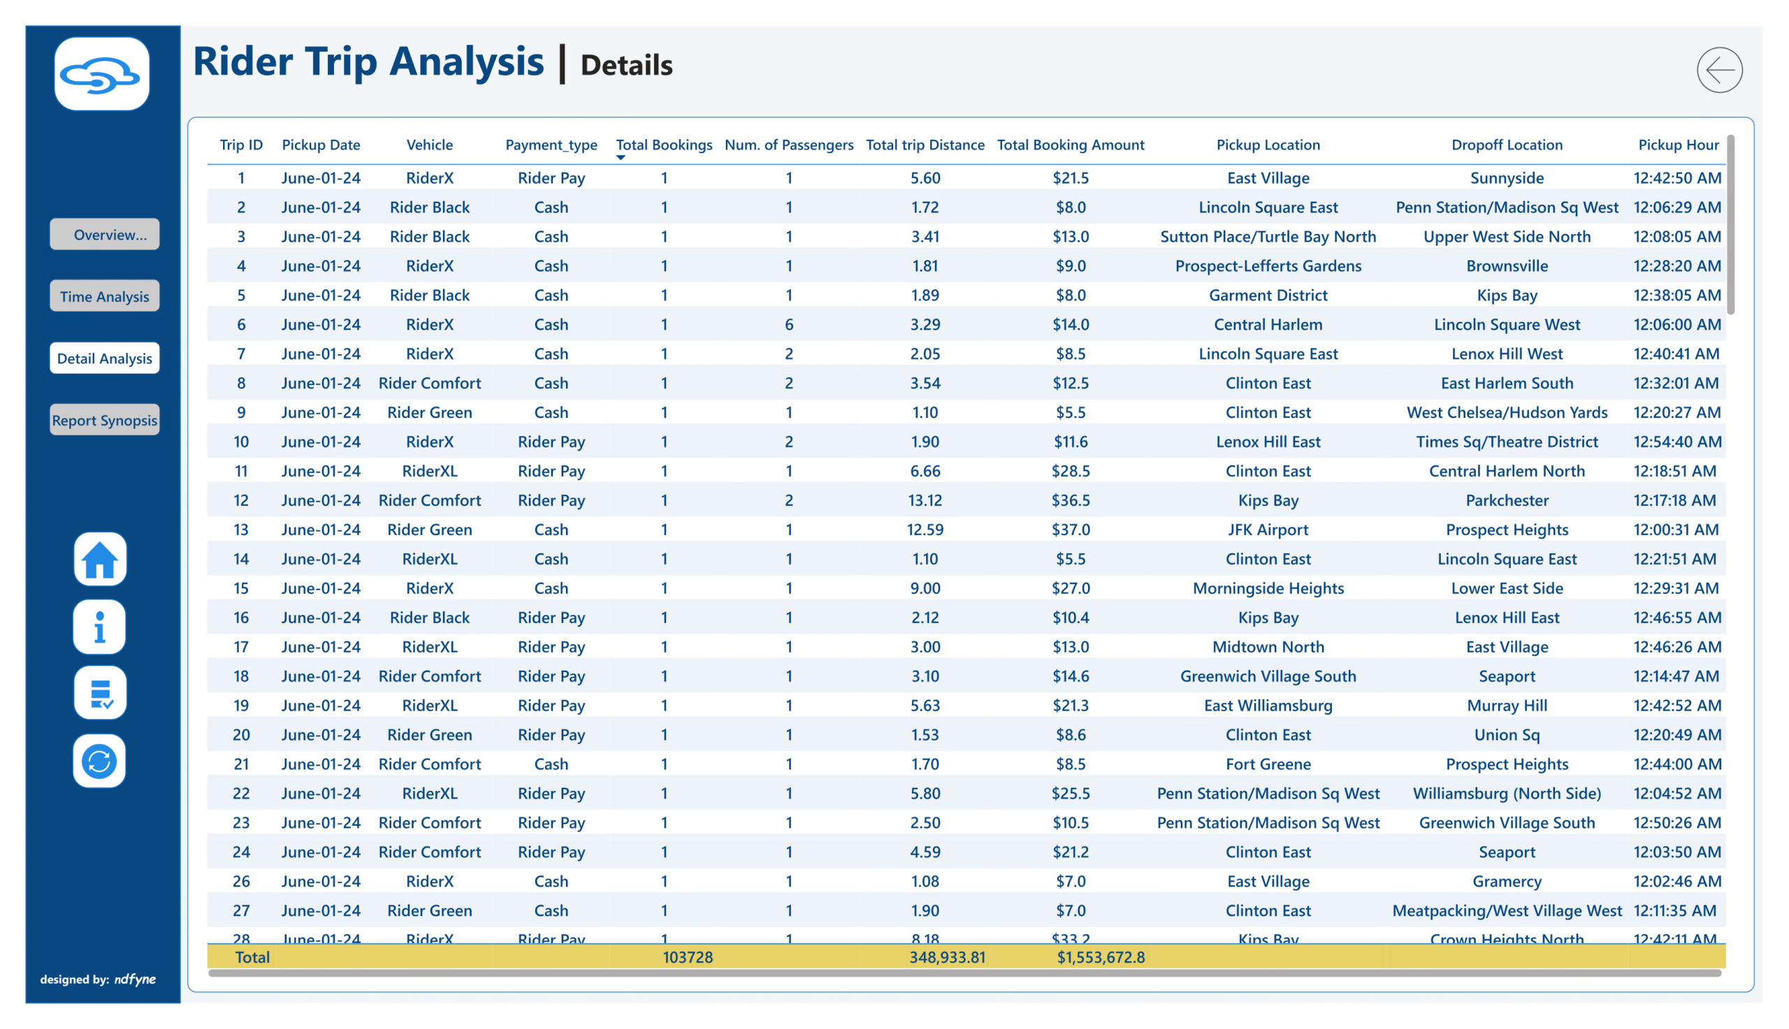Viewport: 1789px width, 1029px height.
Task: Click total bookings value 103728
Action: 688,958
